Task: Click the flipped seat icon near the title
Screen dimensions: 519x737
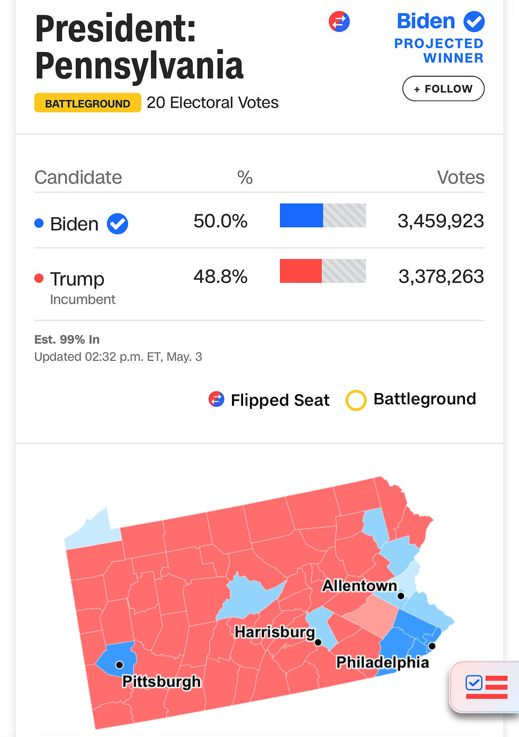Action: [339, 22]
